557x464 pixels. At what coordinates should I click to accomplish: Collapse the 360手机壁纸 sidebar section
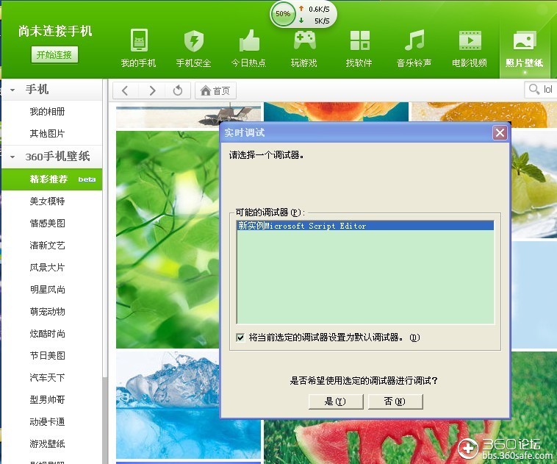[12, 157]
